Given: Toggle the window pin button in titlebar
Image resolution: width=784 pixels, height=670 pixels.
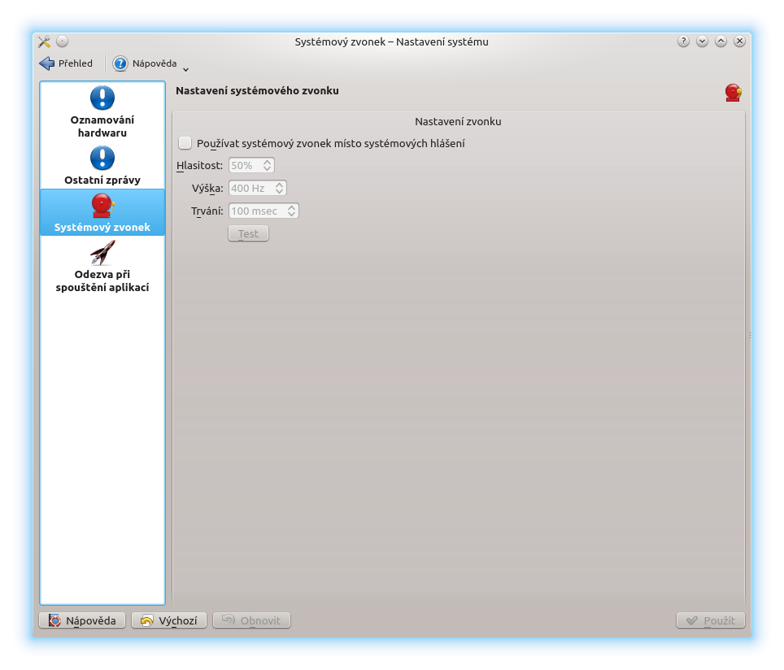Looking at the screenshot, I should pos(62,41).
